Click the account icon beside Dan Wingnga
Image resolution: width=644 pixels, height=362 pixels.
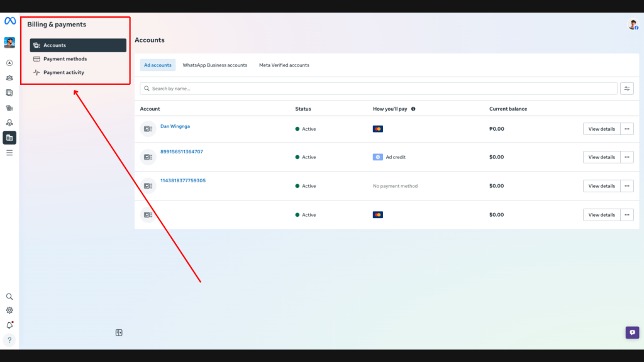tap(148, 129)
